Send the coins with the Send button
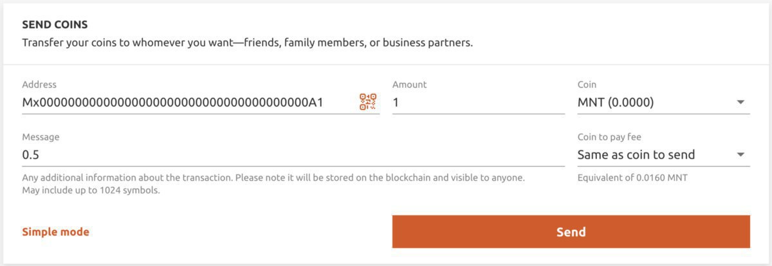The width and height of the screenshot is (772, 266). tap(571, 232)
